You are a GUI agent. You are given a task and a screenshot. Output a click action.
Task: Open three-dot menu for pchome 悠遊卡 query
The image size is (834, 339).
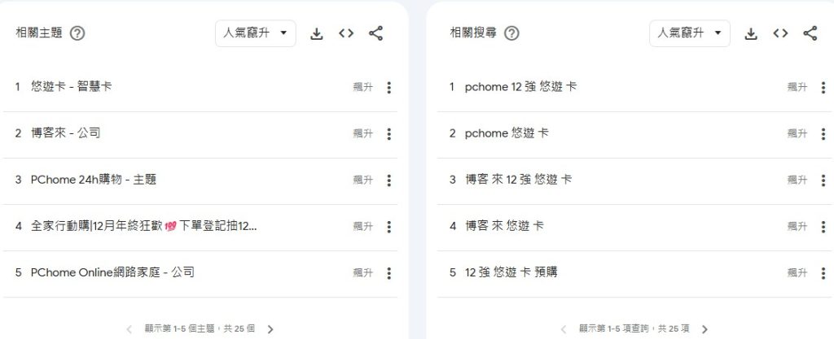(x=823, y=133)
